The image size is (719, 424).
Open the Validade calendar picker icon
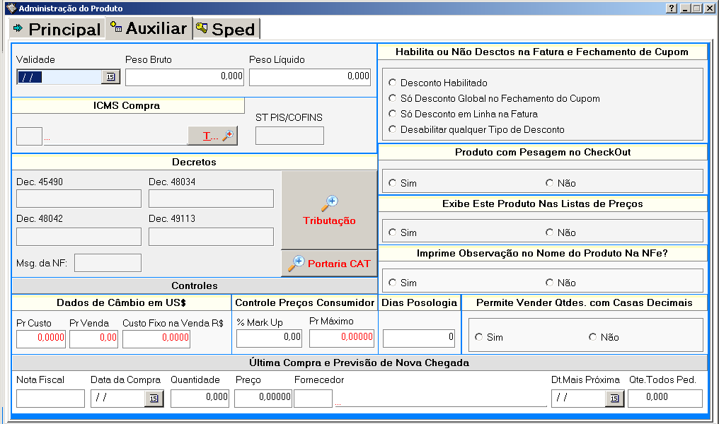coord(111,77)
